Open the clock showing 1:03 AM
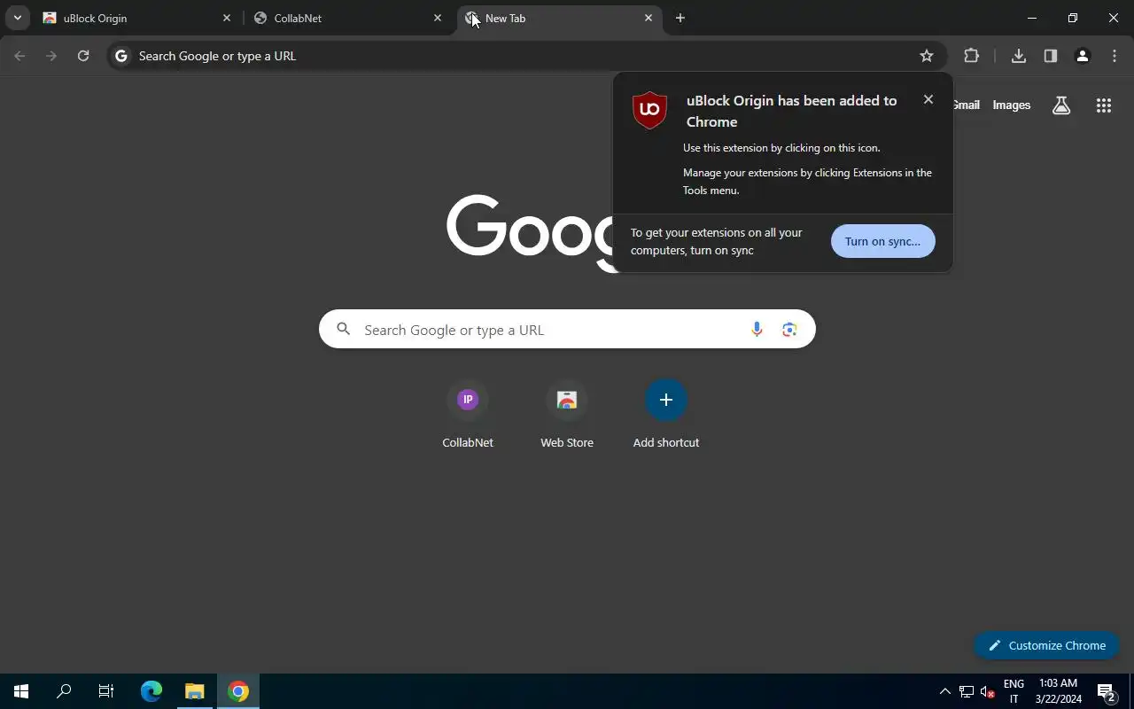Image resolution: width=1134 pixels, height=709 pixels. (x=1059, y=691)
